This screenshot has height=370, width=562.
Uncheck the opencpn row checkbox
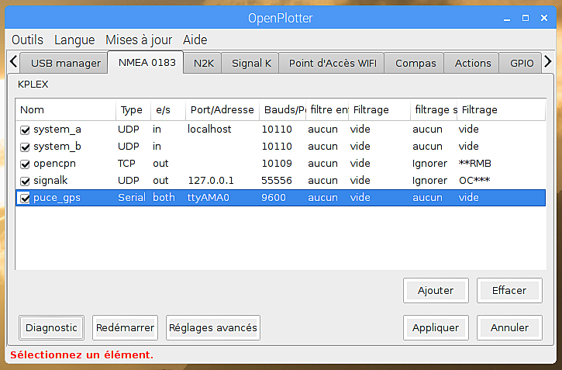click(25, 164)
